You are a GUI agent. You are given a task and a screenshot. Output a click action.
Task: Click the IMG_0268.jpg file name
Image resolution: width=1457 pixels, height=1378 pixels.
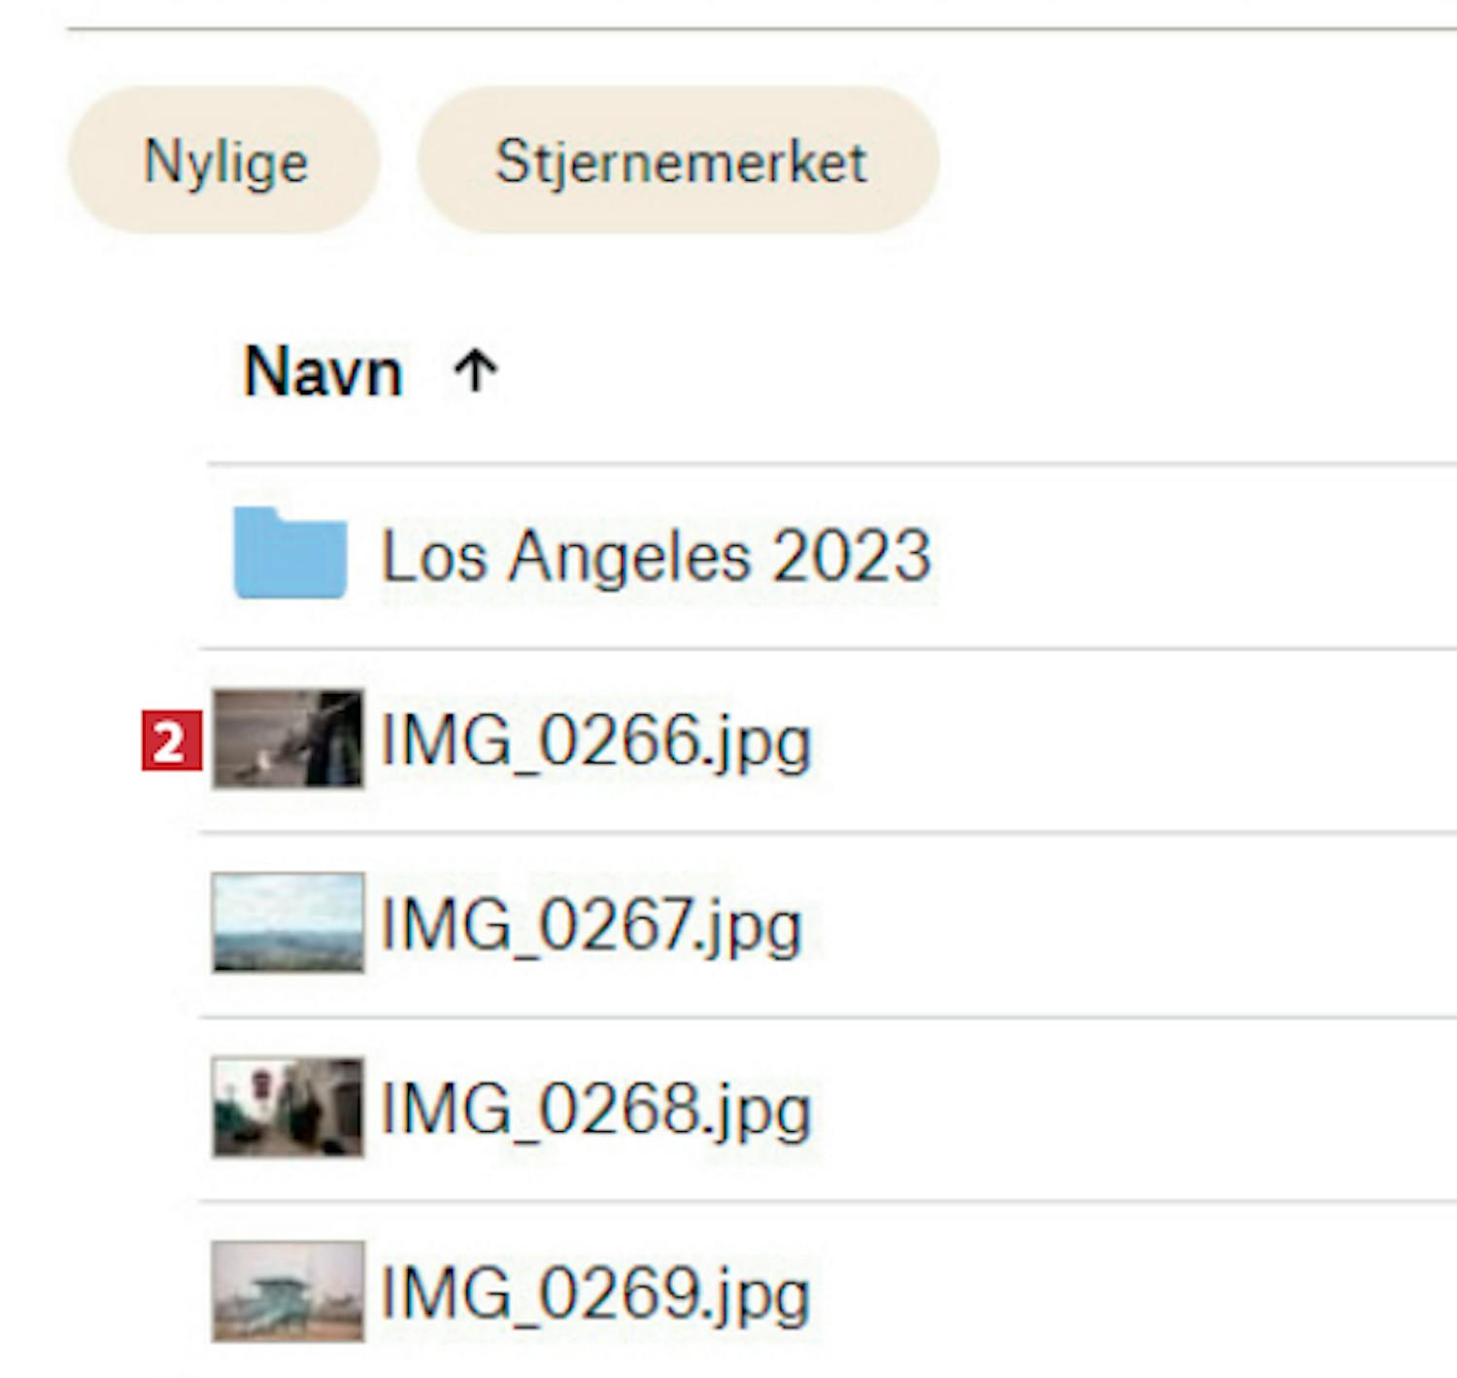(x=595, y=1110)
